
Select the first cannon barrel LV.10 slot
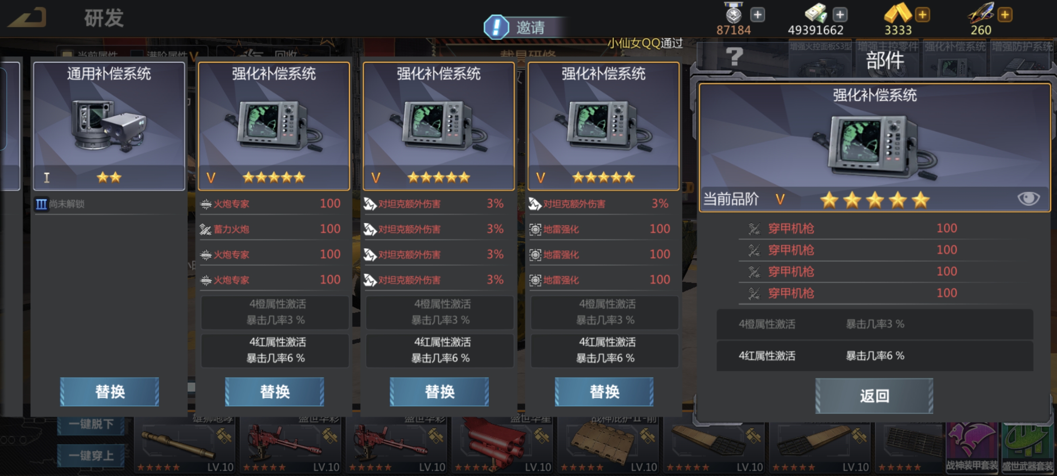pos(184,445)
